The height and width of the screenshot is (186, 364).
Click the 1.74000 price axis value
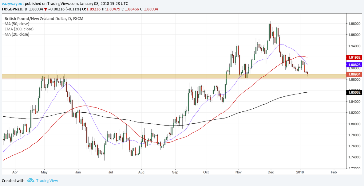tap(354, 157)
